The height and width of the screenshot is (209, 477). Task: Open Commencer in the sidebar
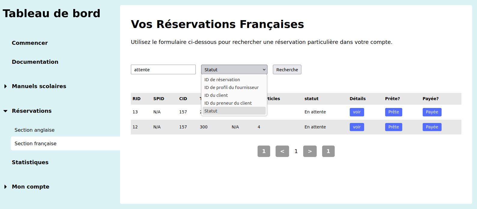point(30,43)
